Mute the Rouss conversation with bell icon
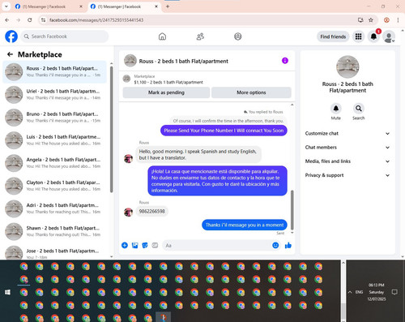Image resolution: width=405 pixels, height=322 pixels. 336,109
